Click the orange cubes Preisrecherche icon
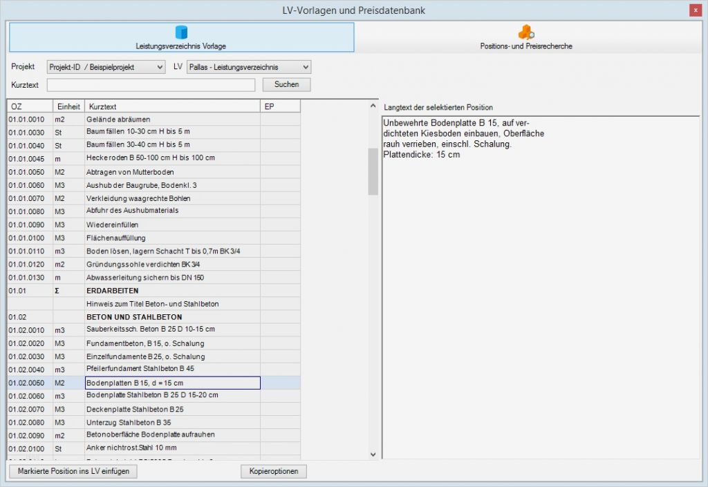Screen dimensions: 708x487 click(526, 32)
